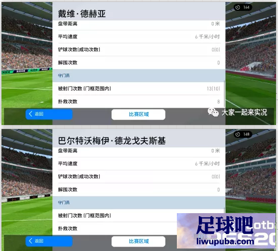Image resolution: width=278 pixels, height=251 pixels.
Task: Click the 巴尔特沃梅伊·德龙戈夫斯基 name header
Action: click(x=112, y=141)
